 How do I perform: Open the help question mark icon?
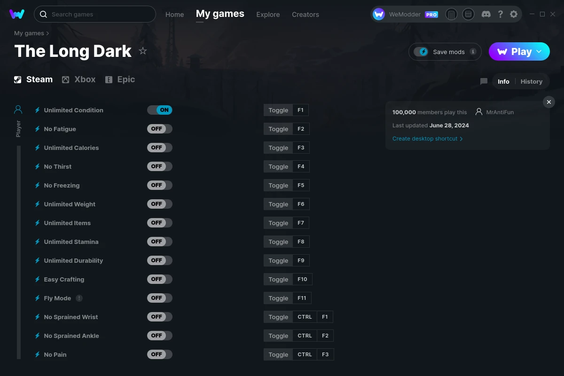pos(500,14)
